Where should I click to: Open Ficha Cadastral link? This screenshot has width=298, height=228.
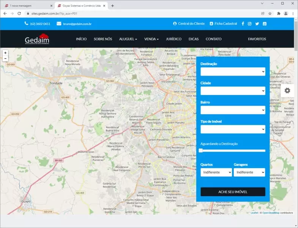[223, 24]
